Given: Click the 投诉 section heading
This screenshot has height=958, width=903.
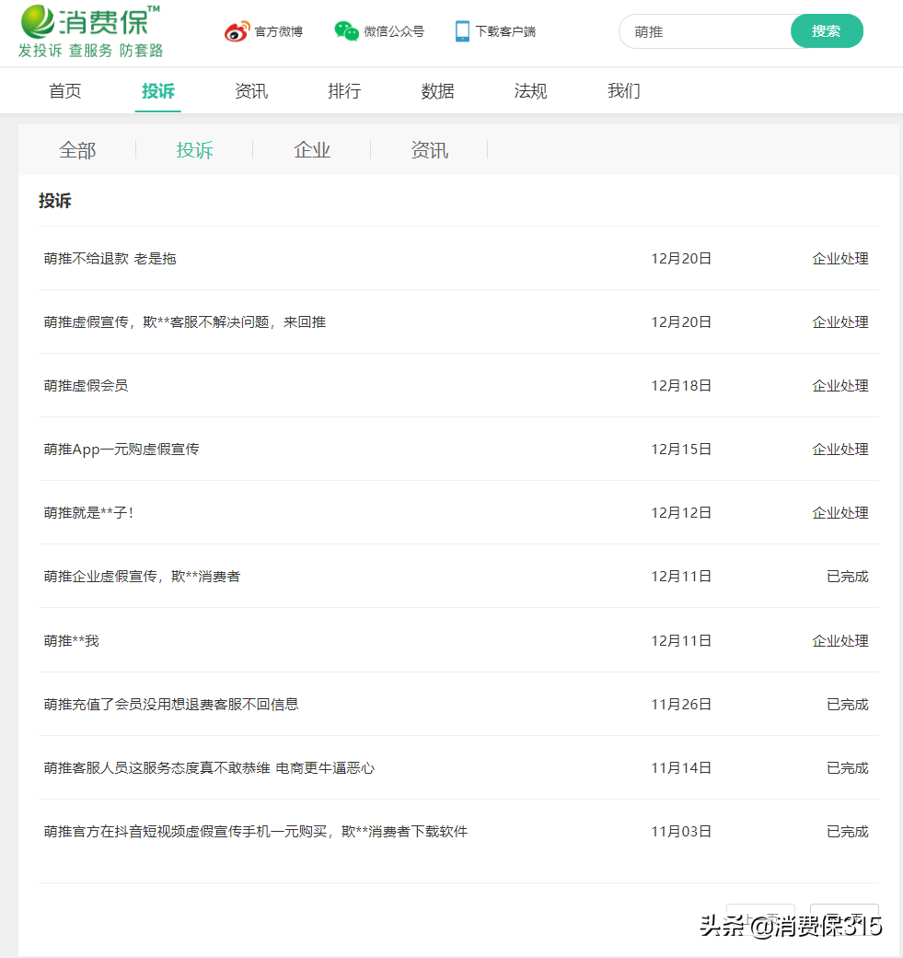Looking at the screenshot, I should pyautogui.click(x=55, y=201).
